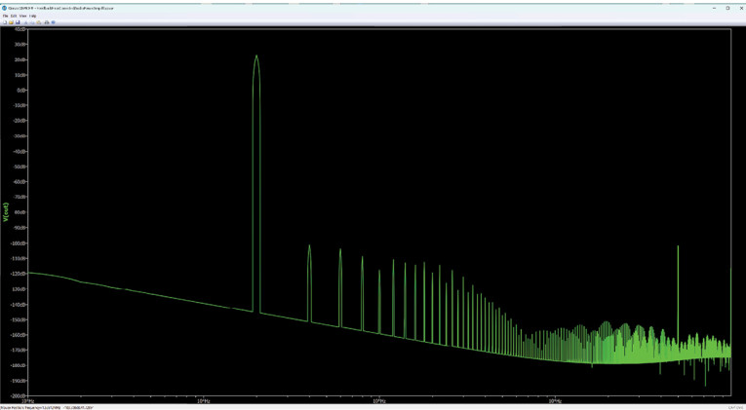Click the 0dB label on the vertical axis
The image size is (746, 410).
click(x=20, y=90)
